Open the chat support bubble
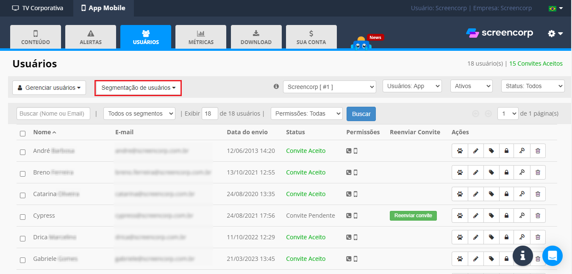 552,256
